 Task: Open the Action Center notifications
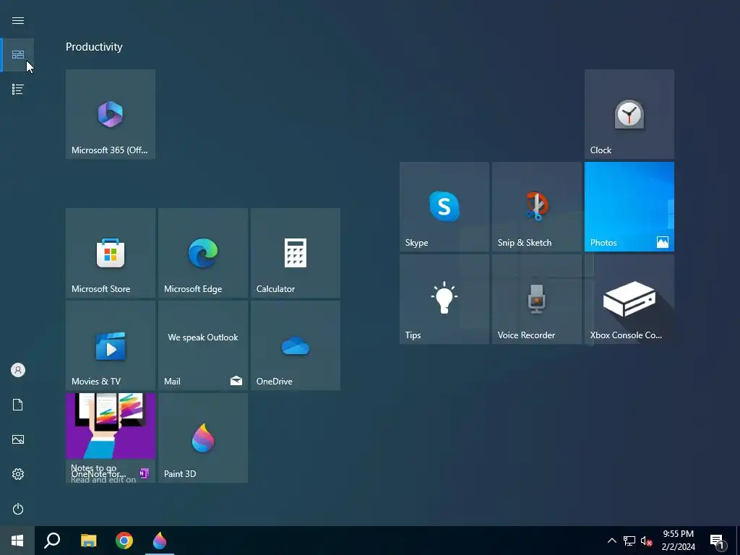point(718,541)
